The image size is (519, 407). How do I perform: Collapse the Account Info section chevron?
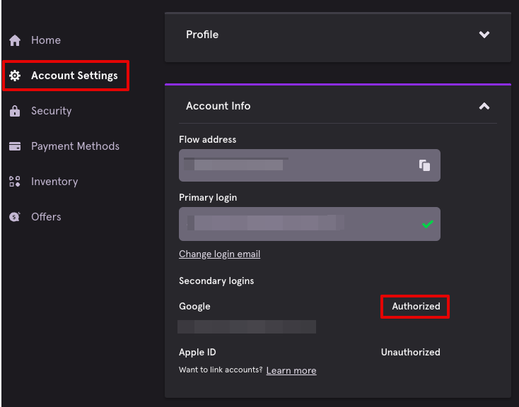coord(484,106)
